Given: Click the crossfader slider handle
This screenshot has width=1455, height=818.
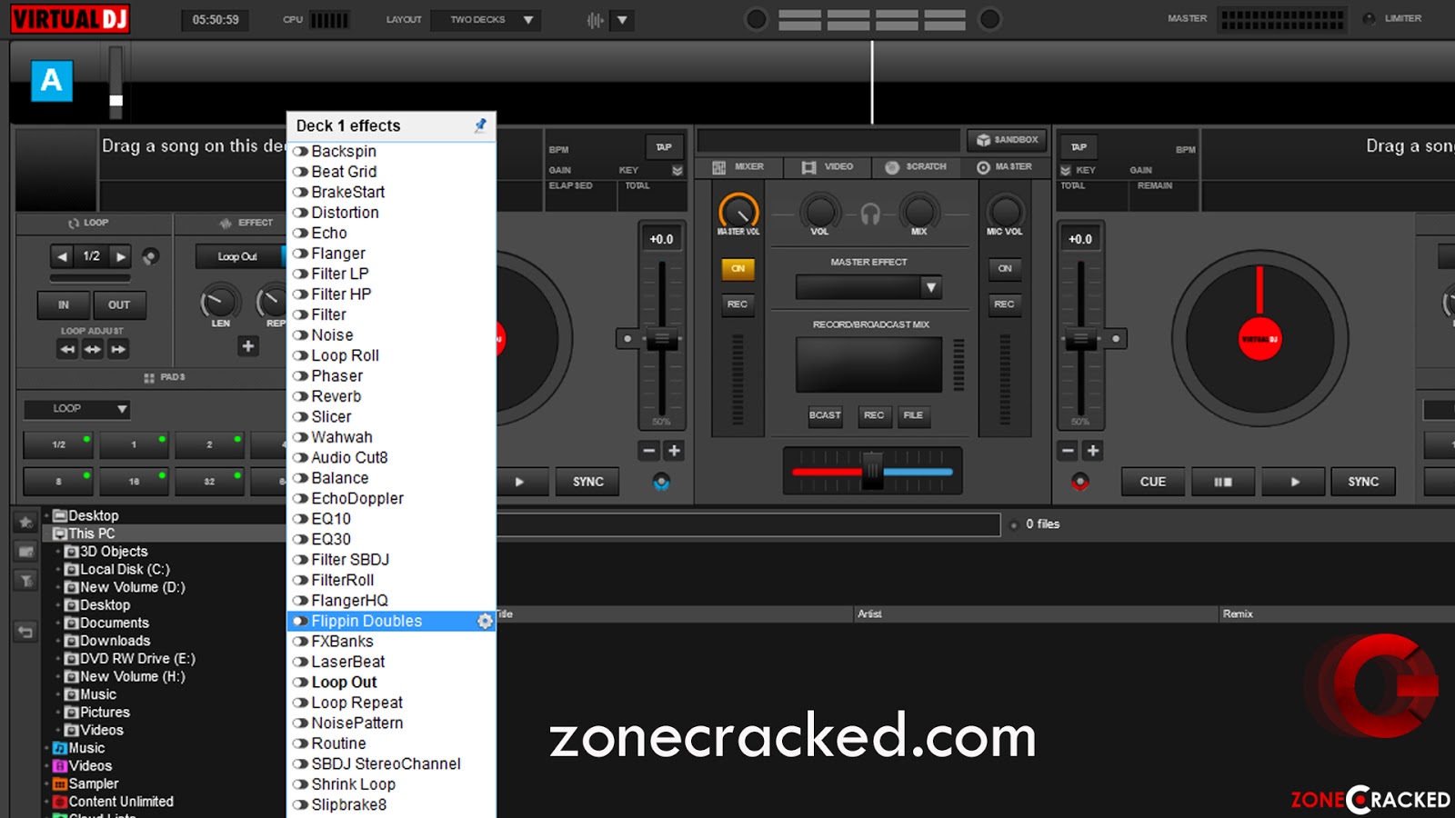Looking at the screenshot, I should click(x=872, y=471).
